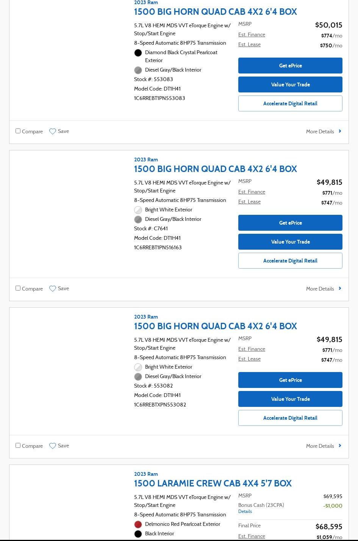The height and width of the screenshot is (541, 358).
Task: Open Est. Finance info for the $50,015 truck
Action: (252, 35)
